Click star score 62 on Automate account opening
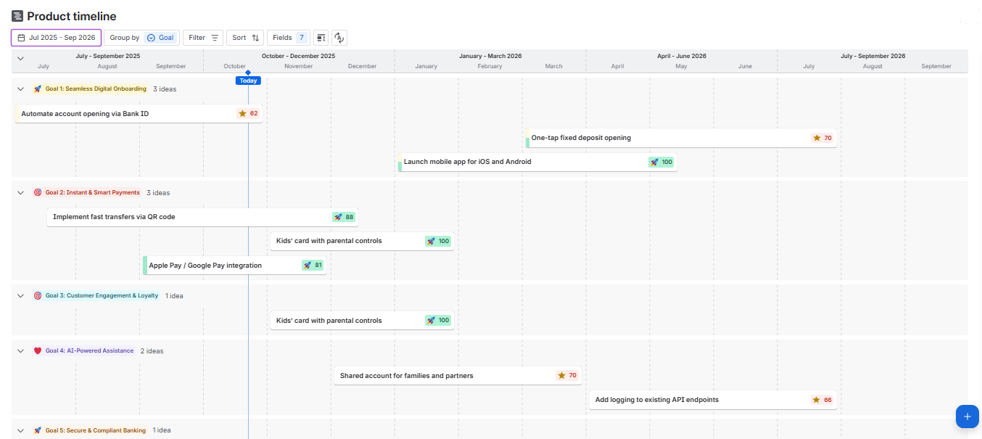 [x=248, y=114]
